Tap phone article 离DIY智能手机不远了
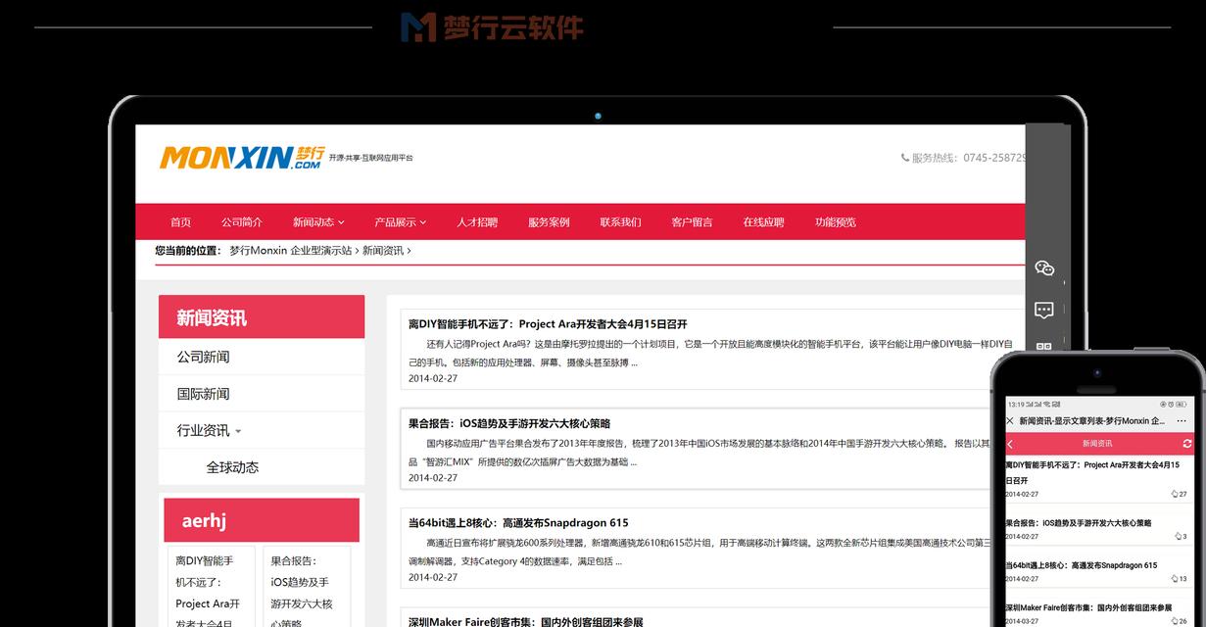 1092,473
